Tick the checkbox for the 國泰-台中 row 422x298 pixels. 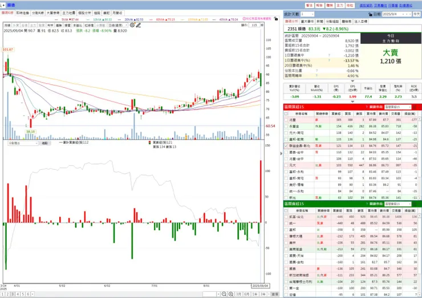(286, 152)
